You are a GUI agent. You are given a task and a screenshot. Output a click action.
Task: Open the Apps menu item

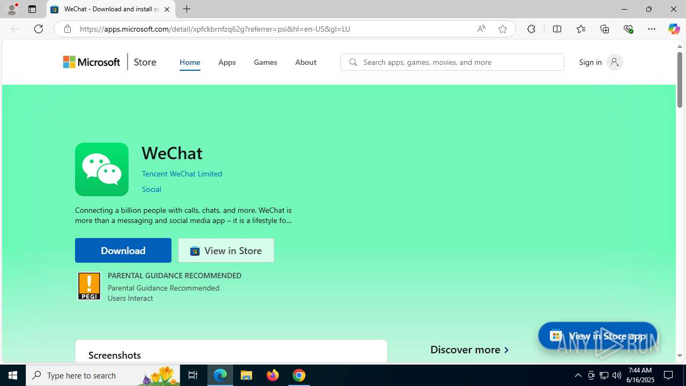(227, 62)
